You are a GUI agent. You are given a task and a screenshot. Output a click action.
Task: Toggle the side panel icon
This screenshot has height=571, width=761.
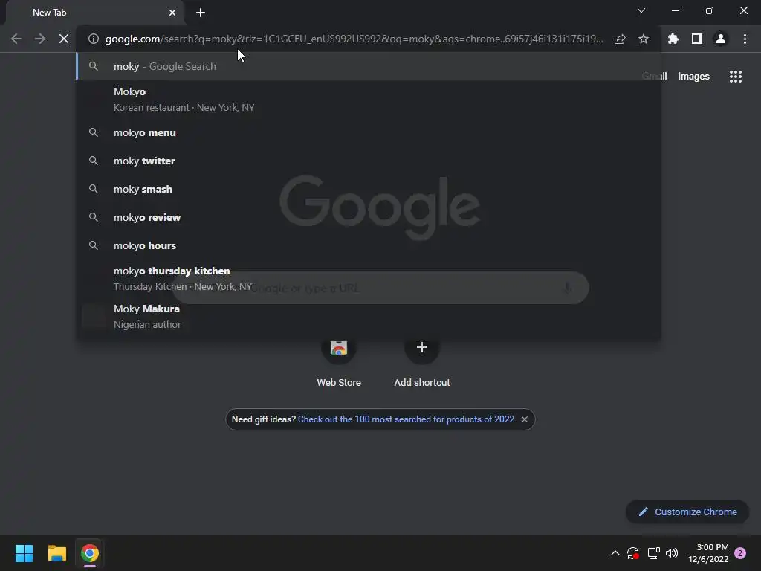pos(696,39)
